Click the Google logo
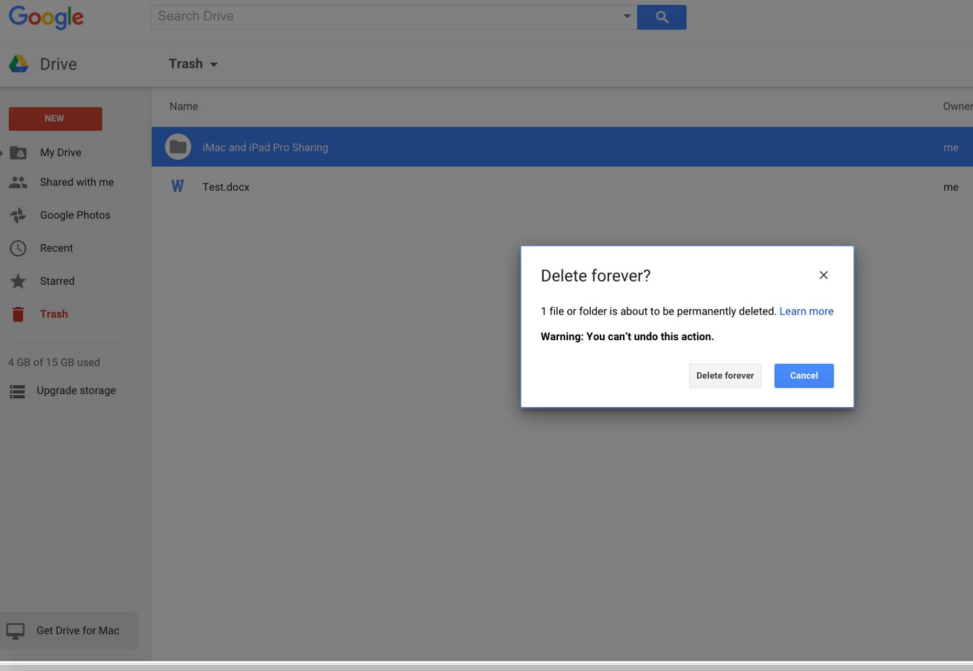 coord(46,17)
